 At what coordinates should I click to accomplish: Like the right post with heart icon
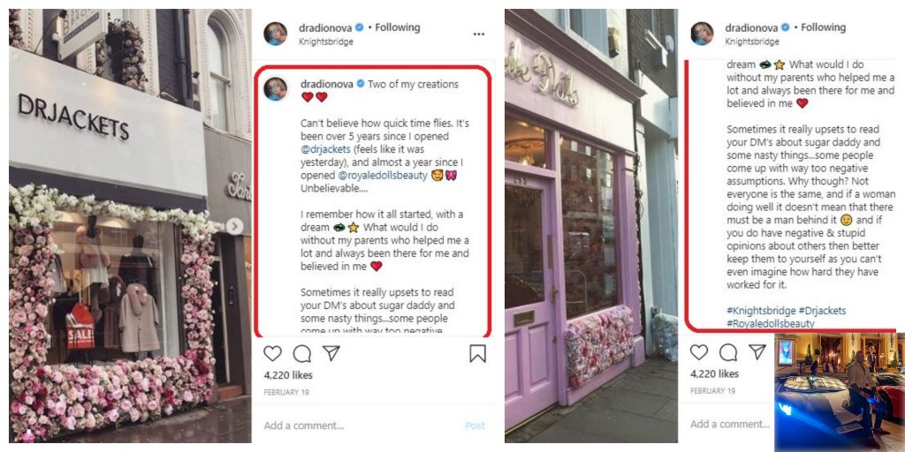click(699, 352)
